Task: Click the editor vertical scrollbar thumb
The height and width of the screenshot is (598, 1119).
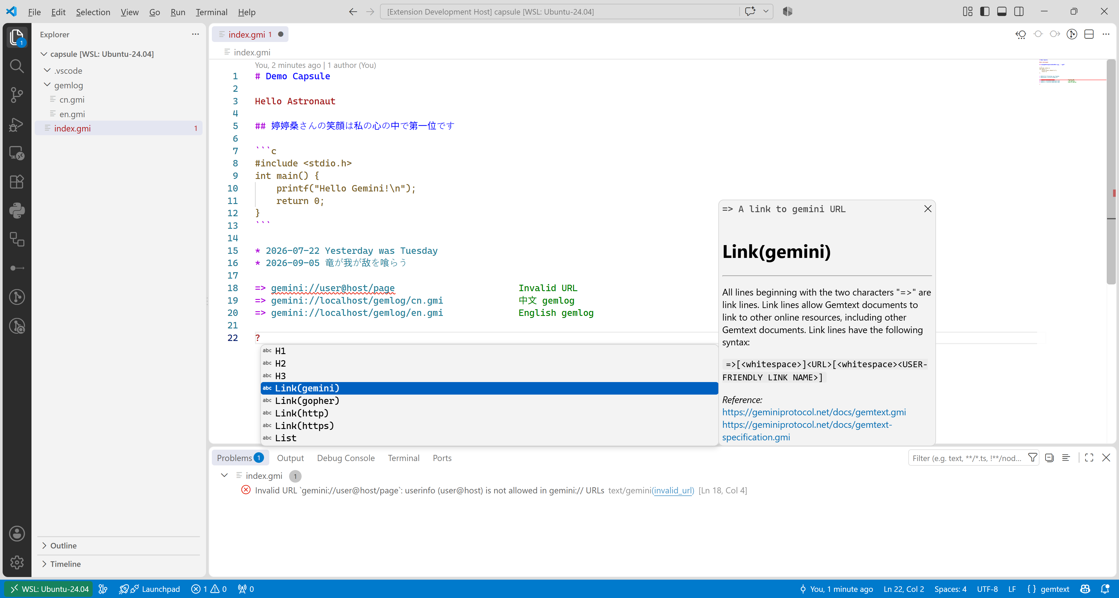Action: (1111, 172)
